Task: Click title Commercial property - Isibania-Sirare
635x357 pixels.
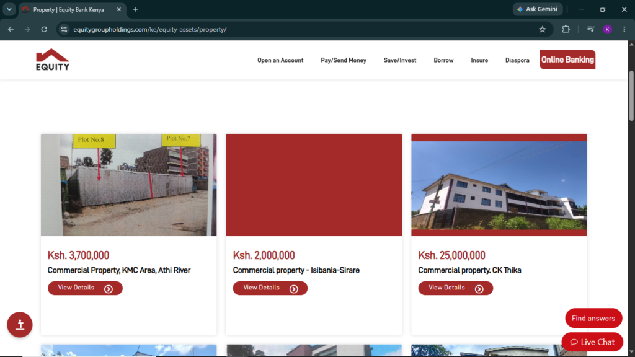Action: pos(296,270)
